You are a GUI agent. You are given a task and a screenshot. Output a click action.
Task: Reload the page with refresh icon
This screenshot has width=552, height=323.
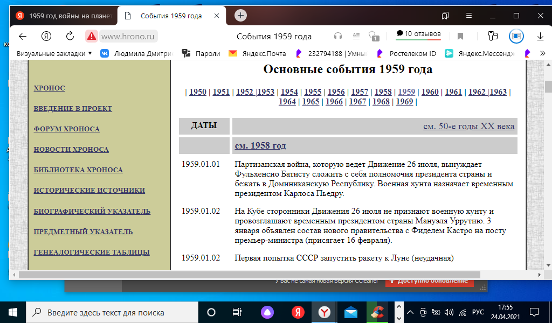(x=70, y=36)
